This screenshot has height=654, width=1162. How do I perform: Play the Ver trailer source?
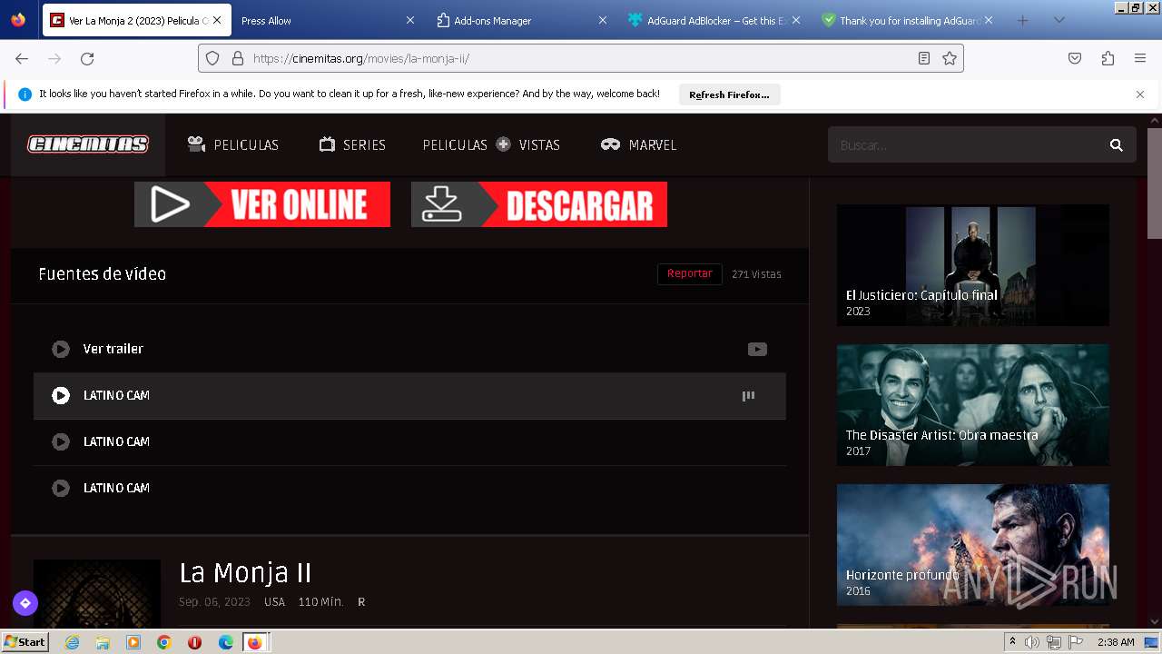[x=61, y=349]
